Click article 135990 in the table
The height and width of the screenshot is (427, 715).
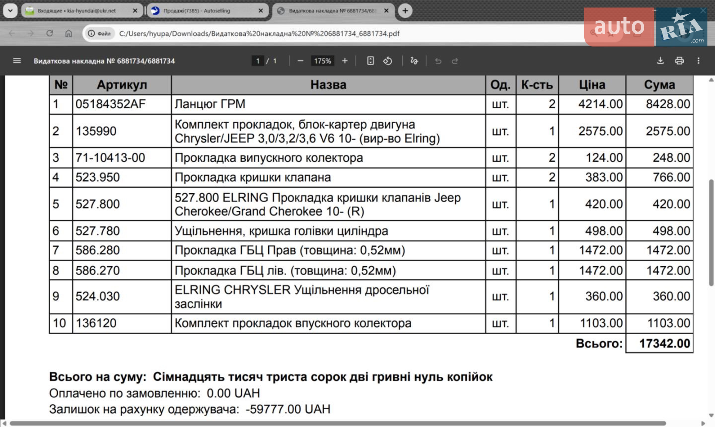[96, 131]
